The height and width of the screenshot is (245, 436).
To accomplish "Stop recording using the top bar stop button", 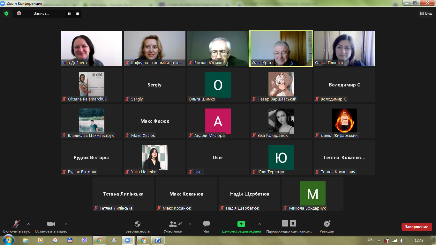I will click(x=78, y=14).
